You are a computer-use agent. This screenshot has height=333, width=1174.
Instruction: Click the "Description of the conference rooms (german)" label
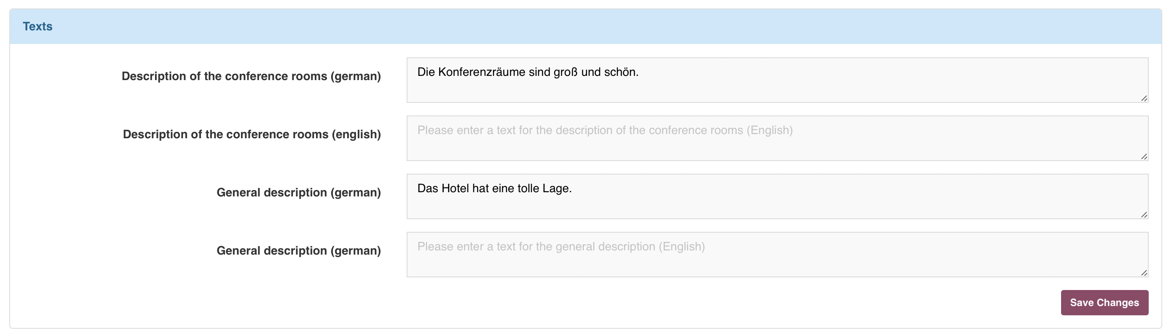(x=251, y=76)
